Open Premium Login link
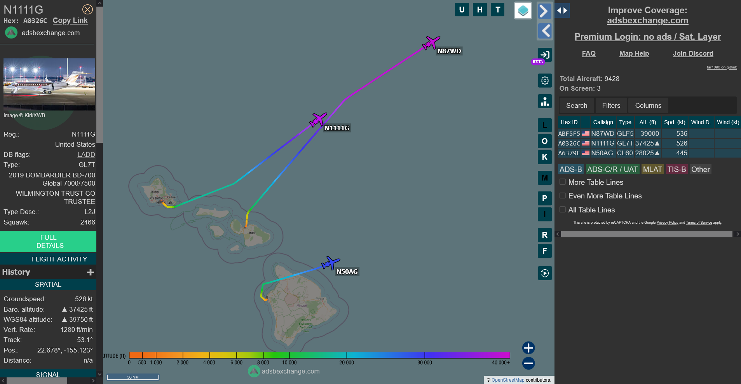The height and width of the screenshot is (384, 741). (648, 37)
